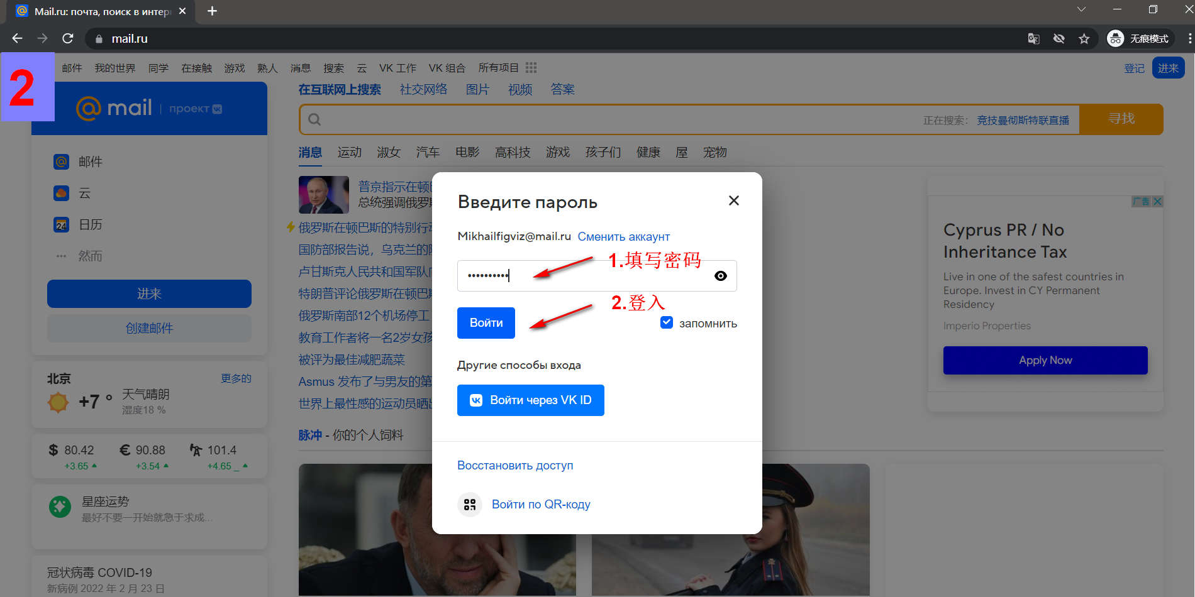The image size is (1195, 597).
Task: Open 邮件 in the top navigation
Action: 72,68
